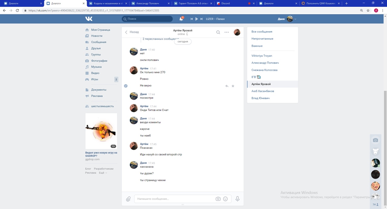Click the VK logo in header
Screen dimensions: 387x209
[x=89, y=19]
